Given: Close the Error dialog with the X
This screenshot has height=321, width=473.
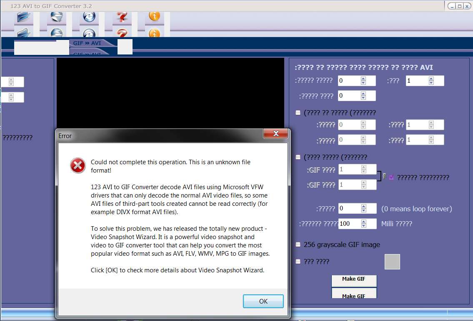Looking at the screenshot, I should [x=275, y=133].
